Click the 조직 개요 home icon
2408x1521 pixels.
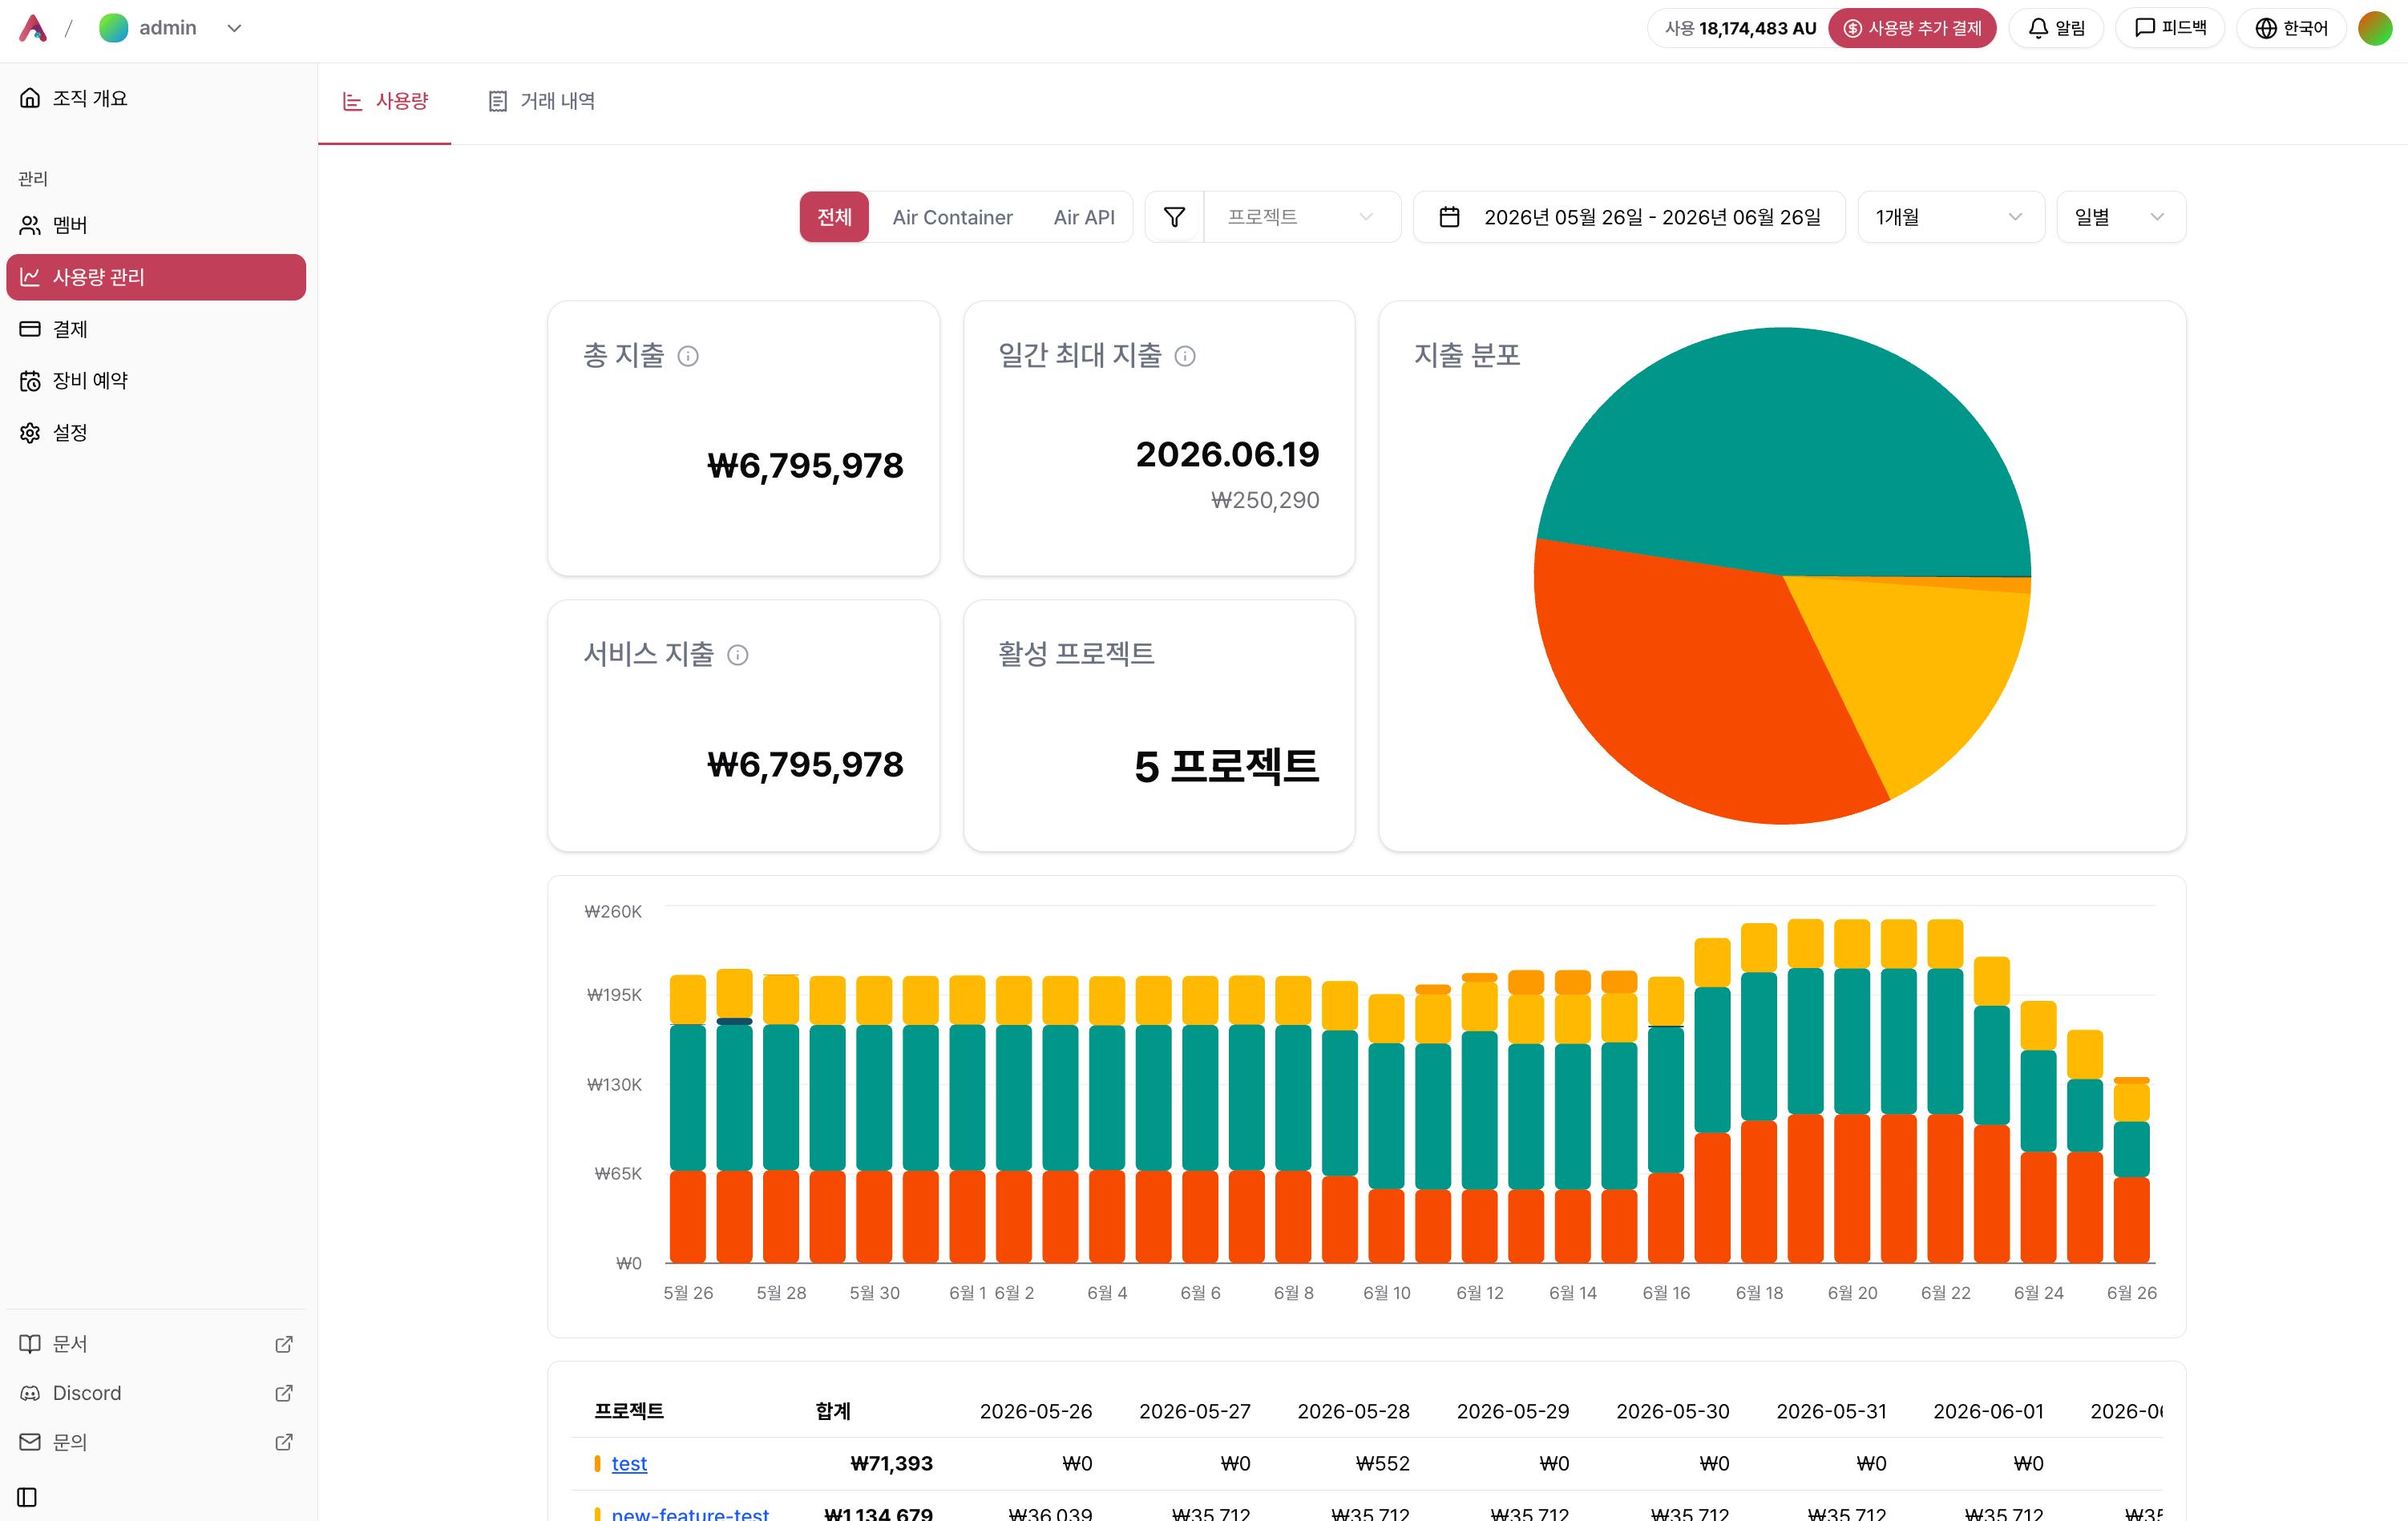click(x=30, y=98)
